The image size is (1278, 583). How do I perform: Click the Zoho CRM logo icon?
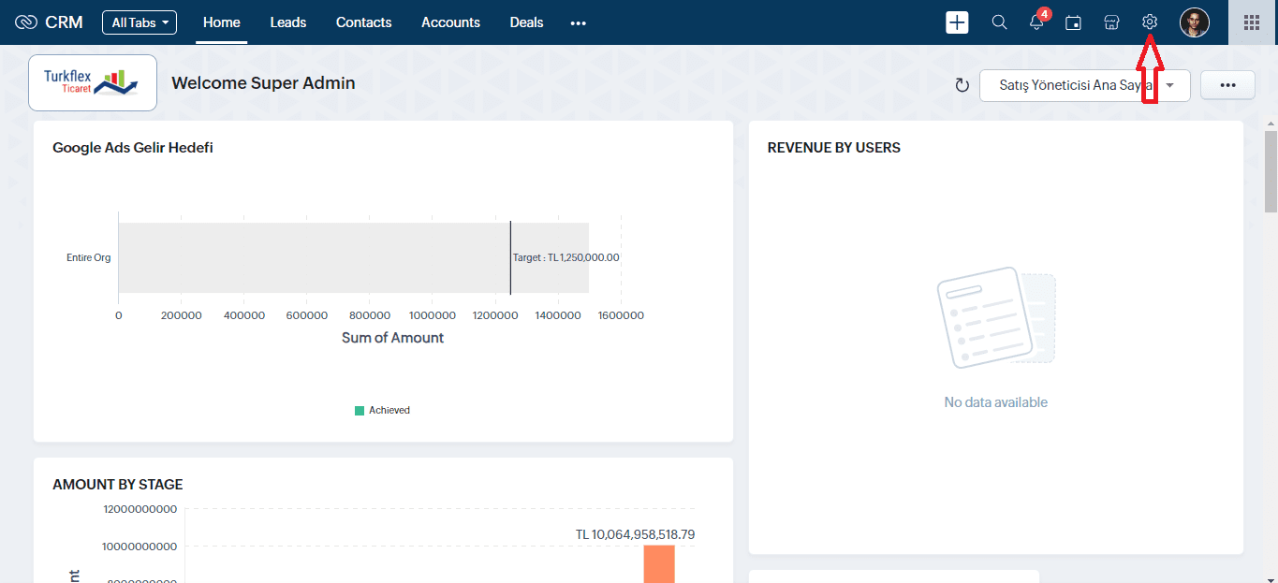(26, 22)
